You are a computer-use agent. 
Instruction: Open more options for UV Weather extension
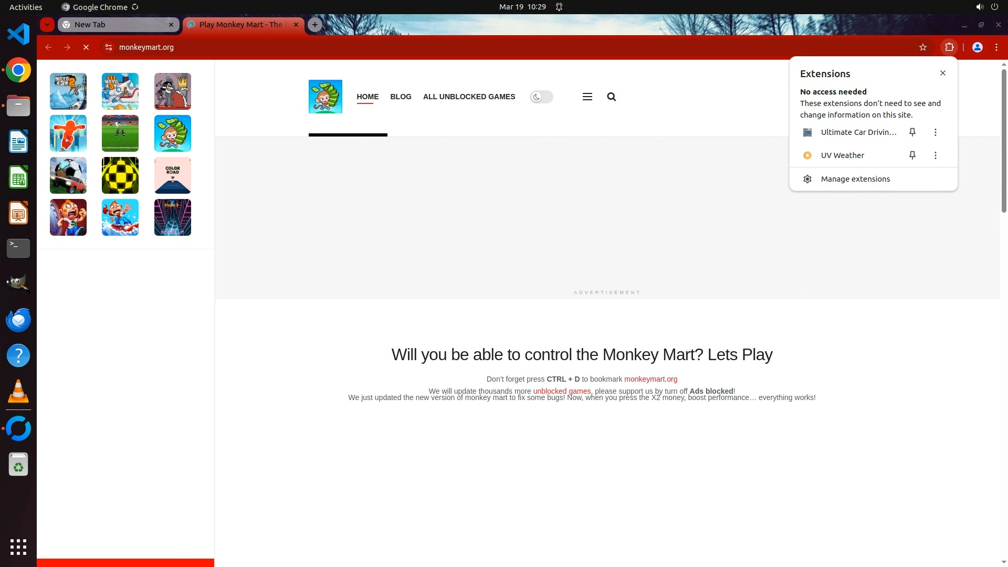tap(935, 155)
